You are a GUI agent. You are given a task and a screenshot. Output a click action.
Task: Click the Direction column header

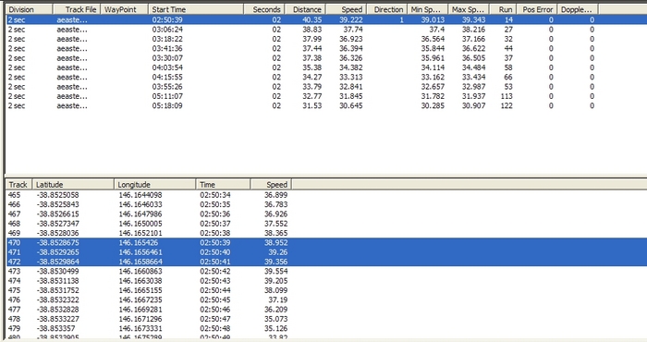[x=387, y=9]
